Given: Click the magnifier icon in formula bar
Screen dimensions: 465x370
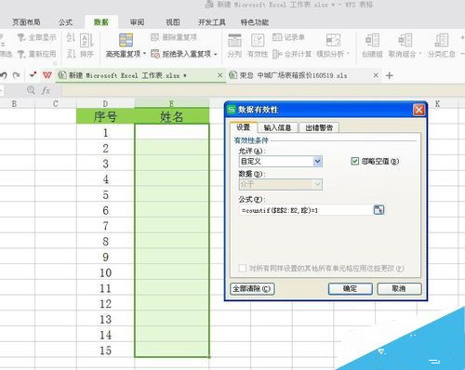Looking at the screenshot, I should [x=31, y=90].
